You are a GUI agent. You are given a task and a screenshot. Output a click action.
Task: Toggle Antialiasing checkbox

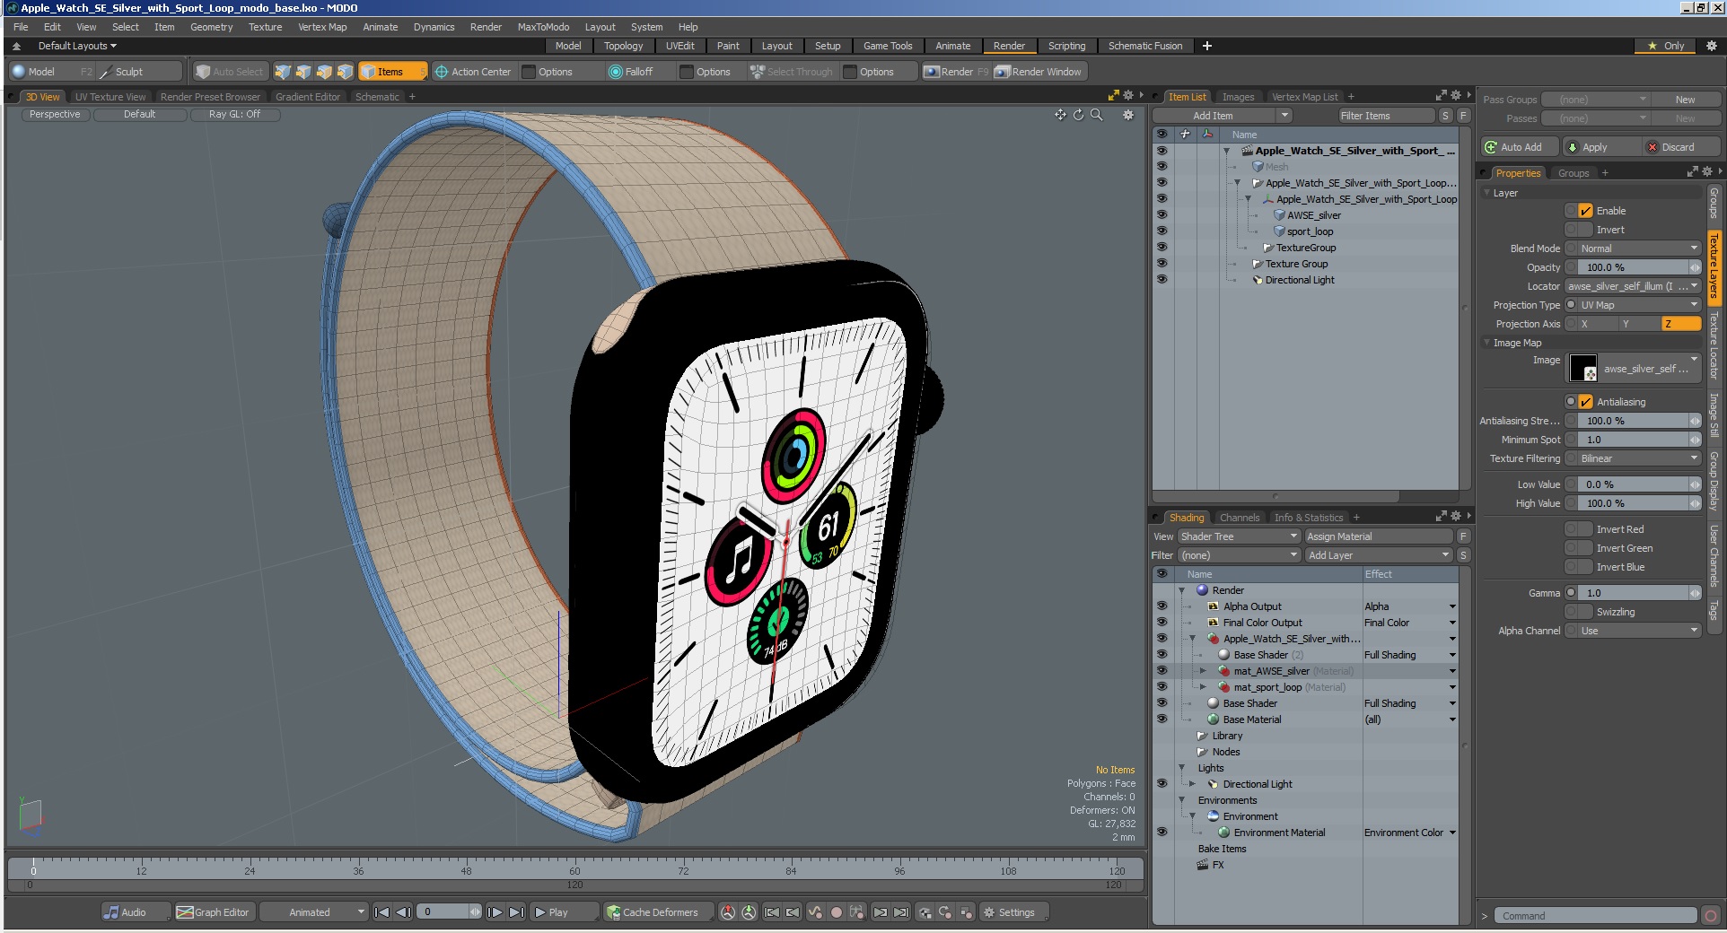[1585, 402]
